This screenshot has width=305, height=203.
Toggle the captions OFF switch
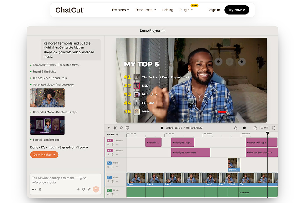tap(264, 128)
